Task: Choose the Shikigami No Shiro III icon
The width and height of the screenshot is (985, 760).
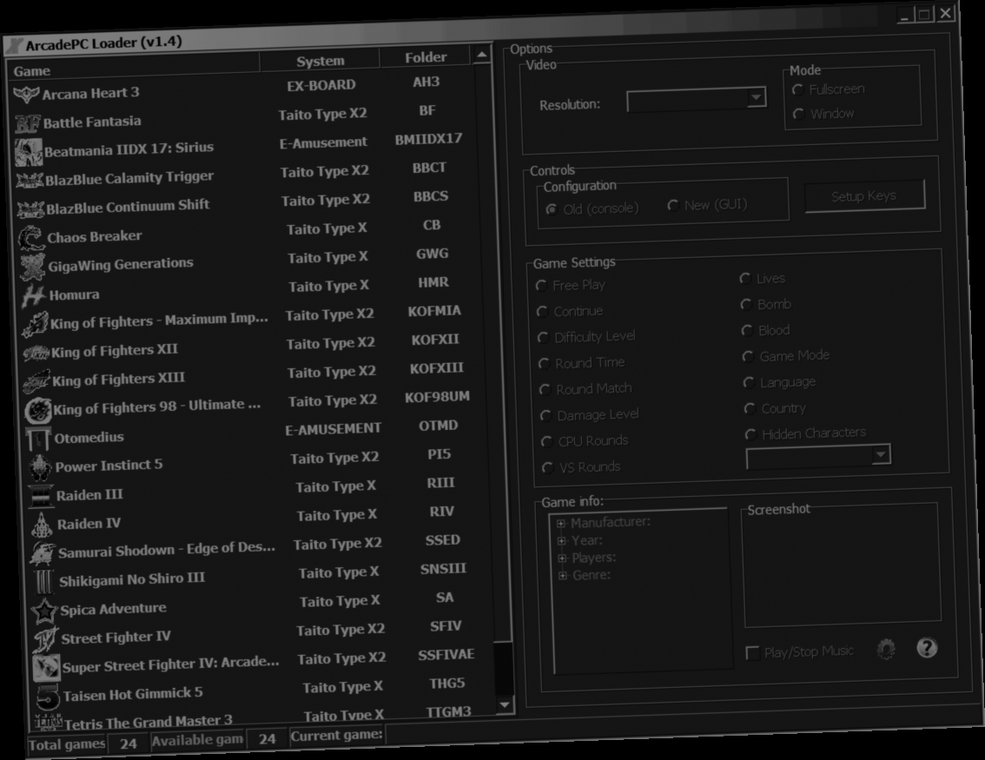Action: coord(44,582)
